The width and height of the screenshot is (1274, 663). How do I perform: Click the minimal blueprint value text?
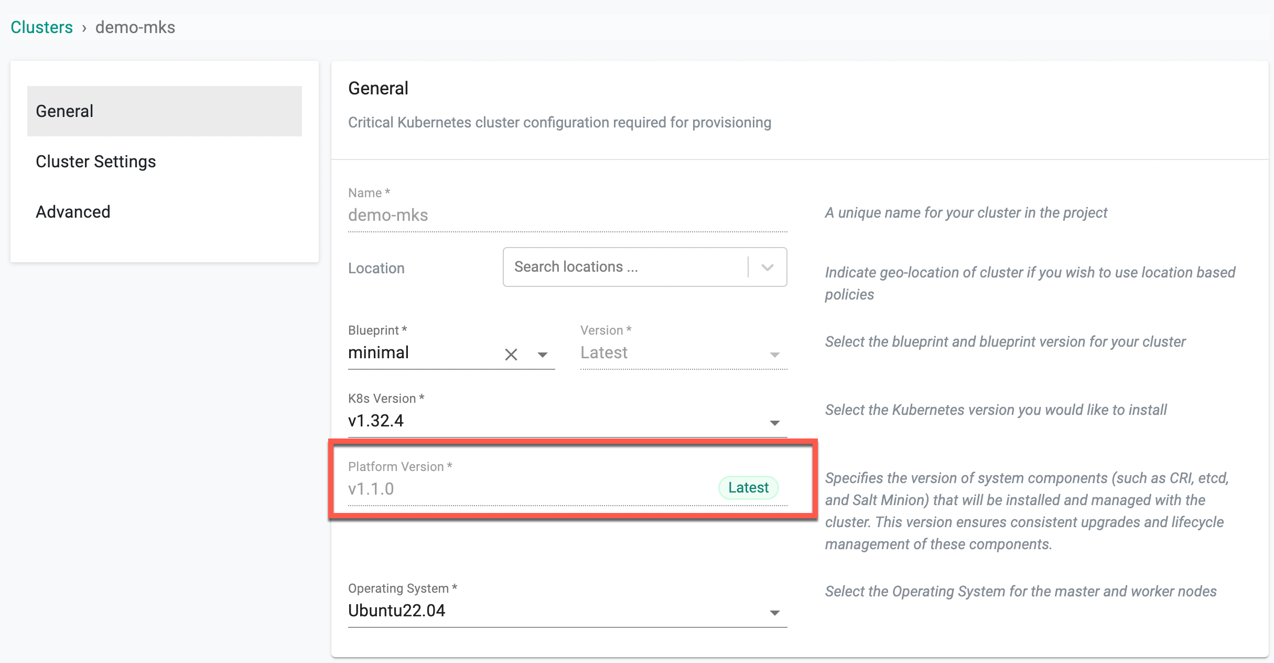coord(379,352)
